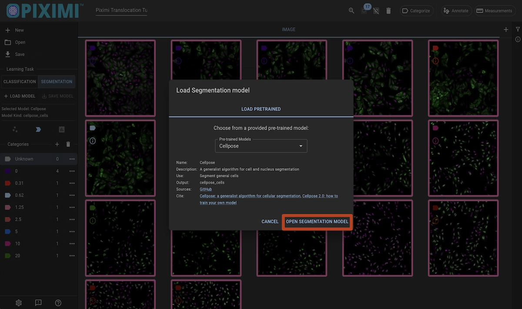Open the three-dot menu for category 5
The width and height of the screenshot is (522, 309).
click(x=72, y=232)
